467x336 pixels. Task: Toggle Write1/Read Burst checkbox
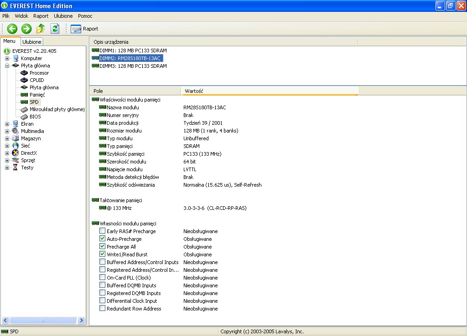102,254
